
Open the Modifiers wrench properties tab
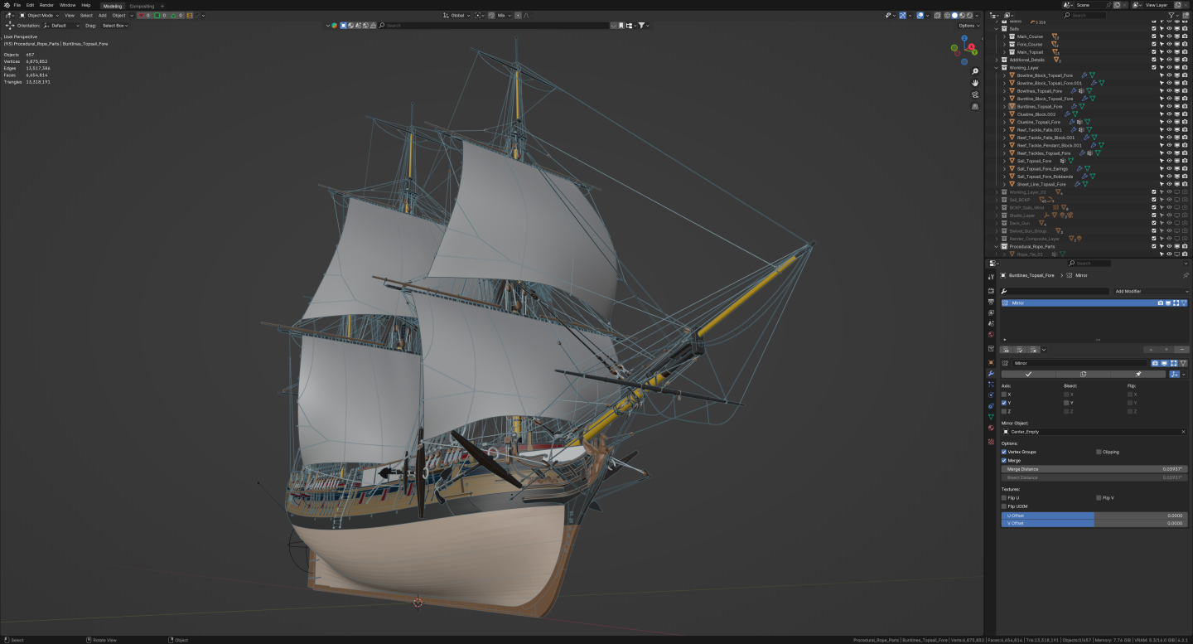pyautogui.click(x=991, y=374)
